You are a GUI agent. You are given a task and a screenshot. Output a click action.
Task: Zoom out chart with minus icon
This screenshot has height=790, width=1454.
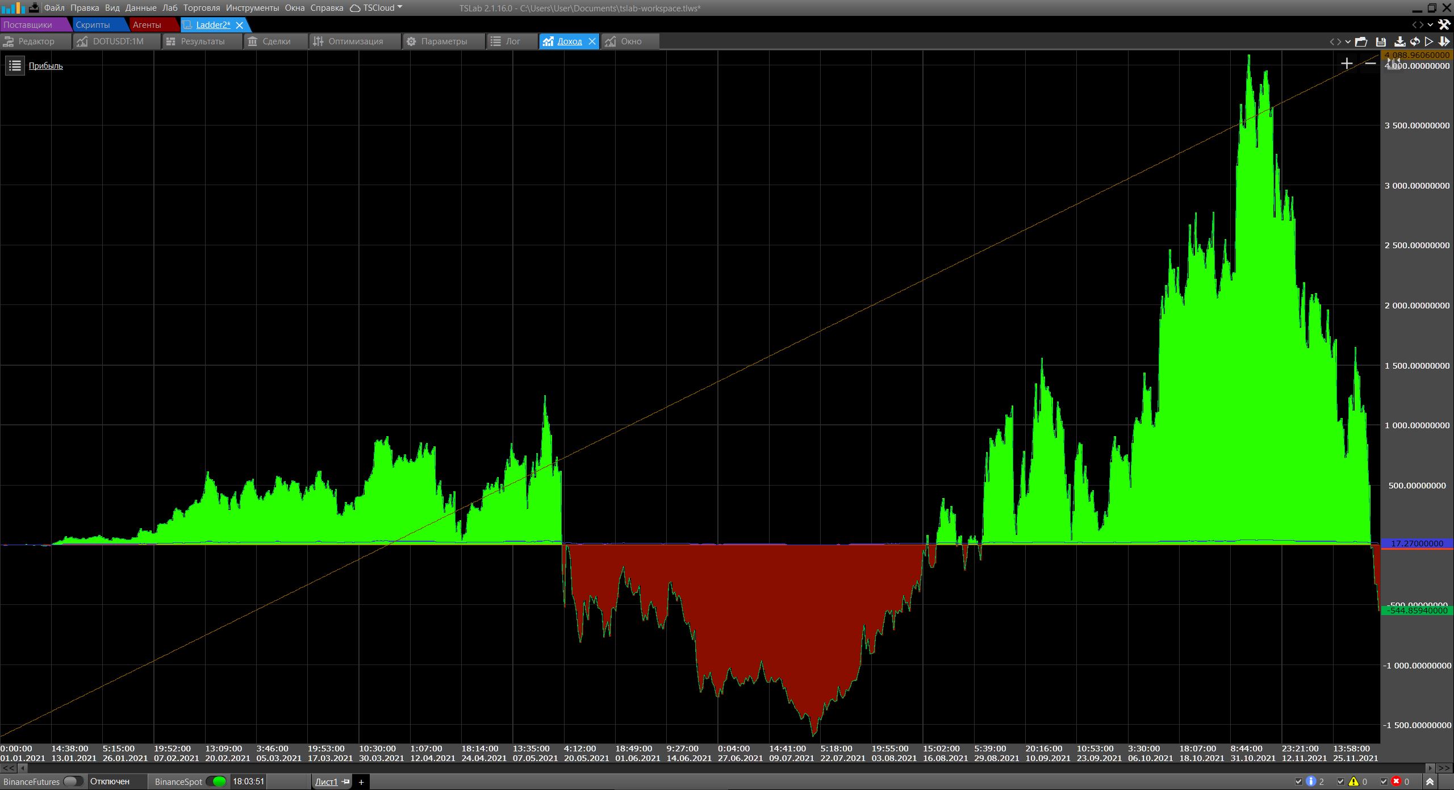pos(1370,64)
